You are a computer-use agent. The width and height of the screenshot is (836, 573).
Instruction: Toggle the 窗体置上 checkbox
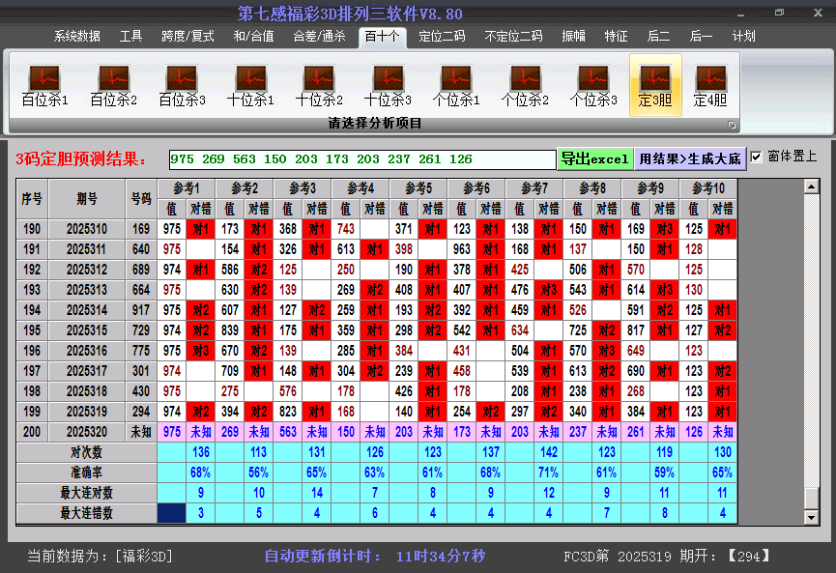click(x=756, y=158)
